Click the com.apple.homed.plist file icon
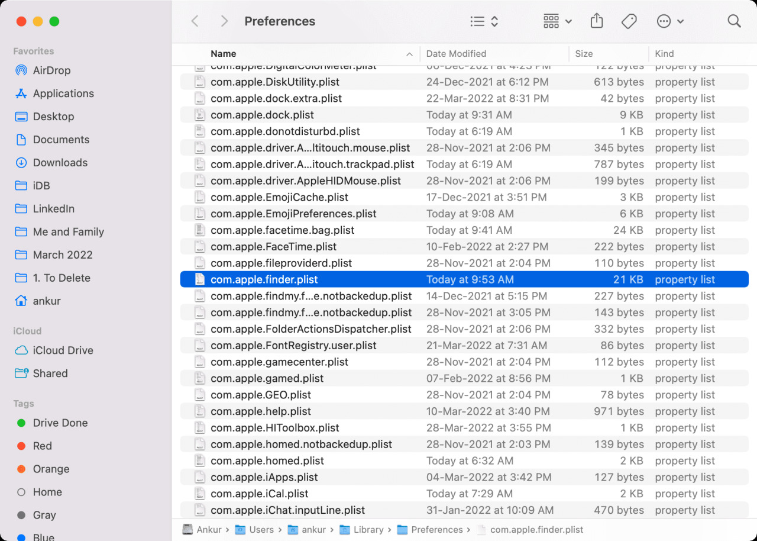Image resolution: width=757 pixels, height=541 pixels. (x=199, y=461)
